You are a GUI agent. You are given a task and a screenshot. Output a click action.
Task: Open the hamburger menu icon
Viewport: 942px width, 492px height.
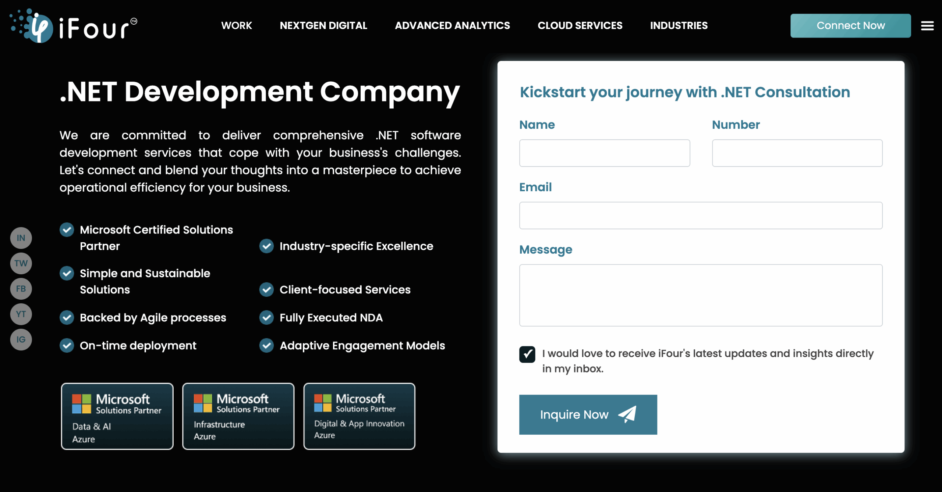pos(927,26)
